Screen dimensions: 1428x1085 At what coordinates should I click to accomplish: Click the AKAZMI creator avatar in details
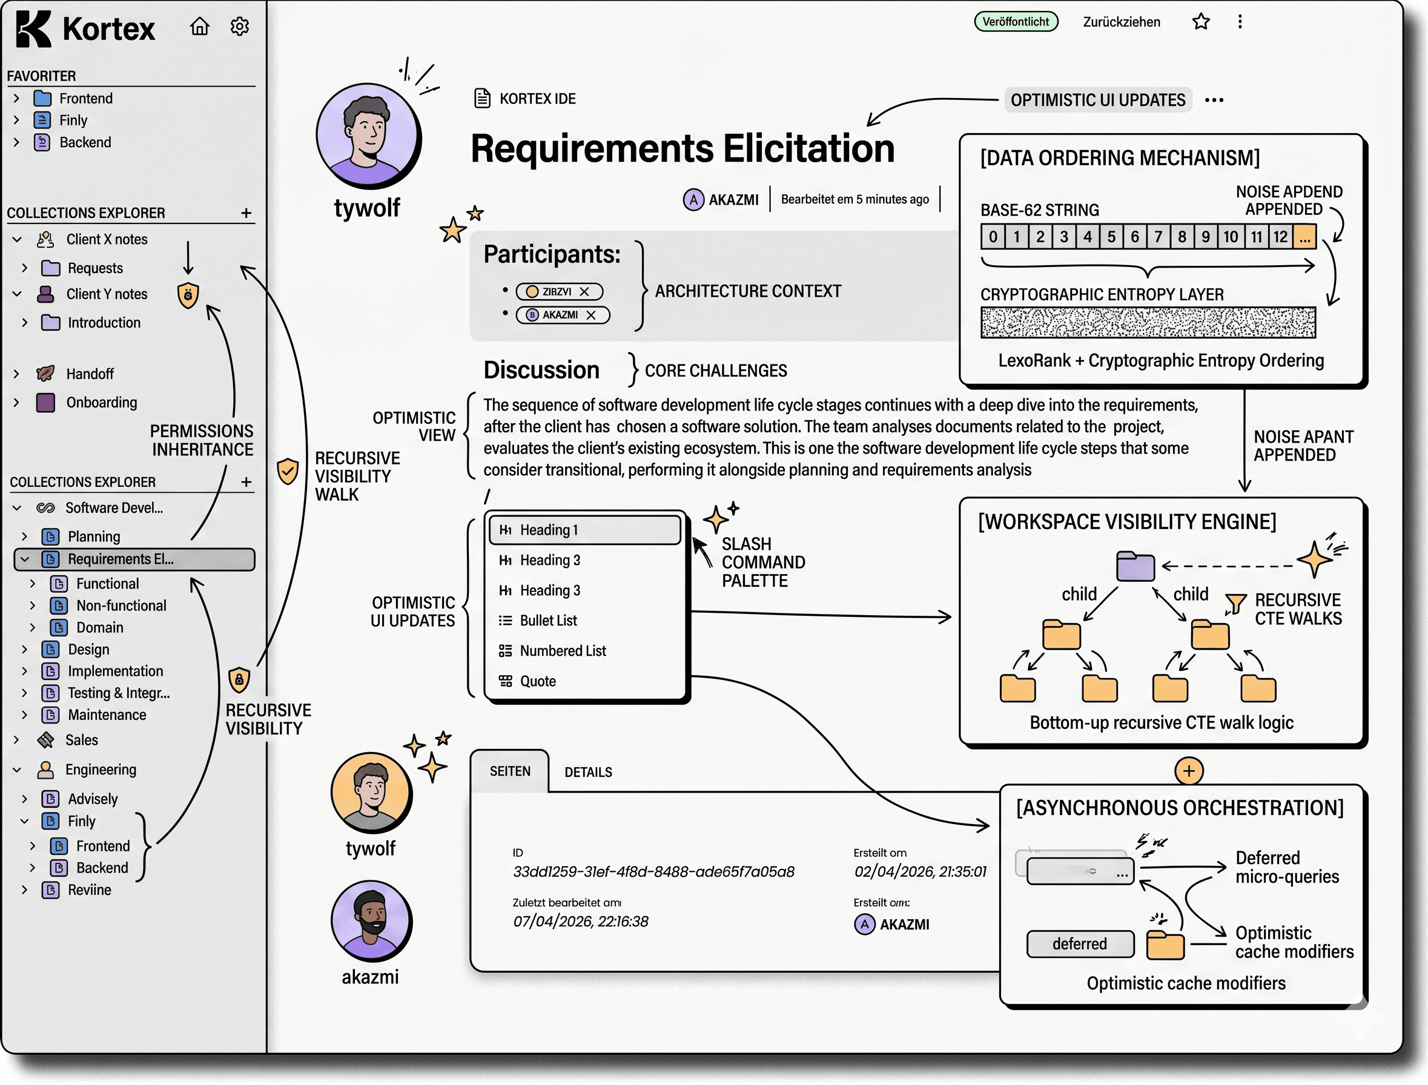[864, 924]
